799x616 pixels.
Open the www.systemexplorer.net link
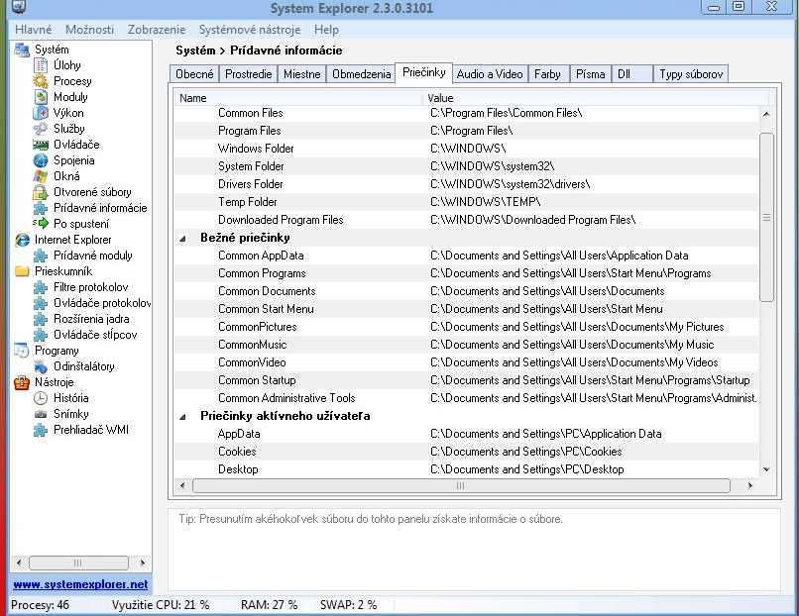click(x=80, y=584)
